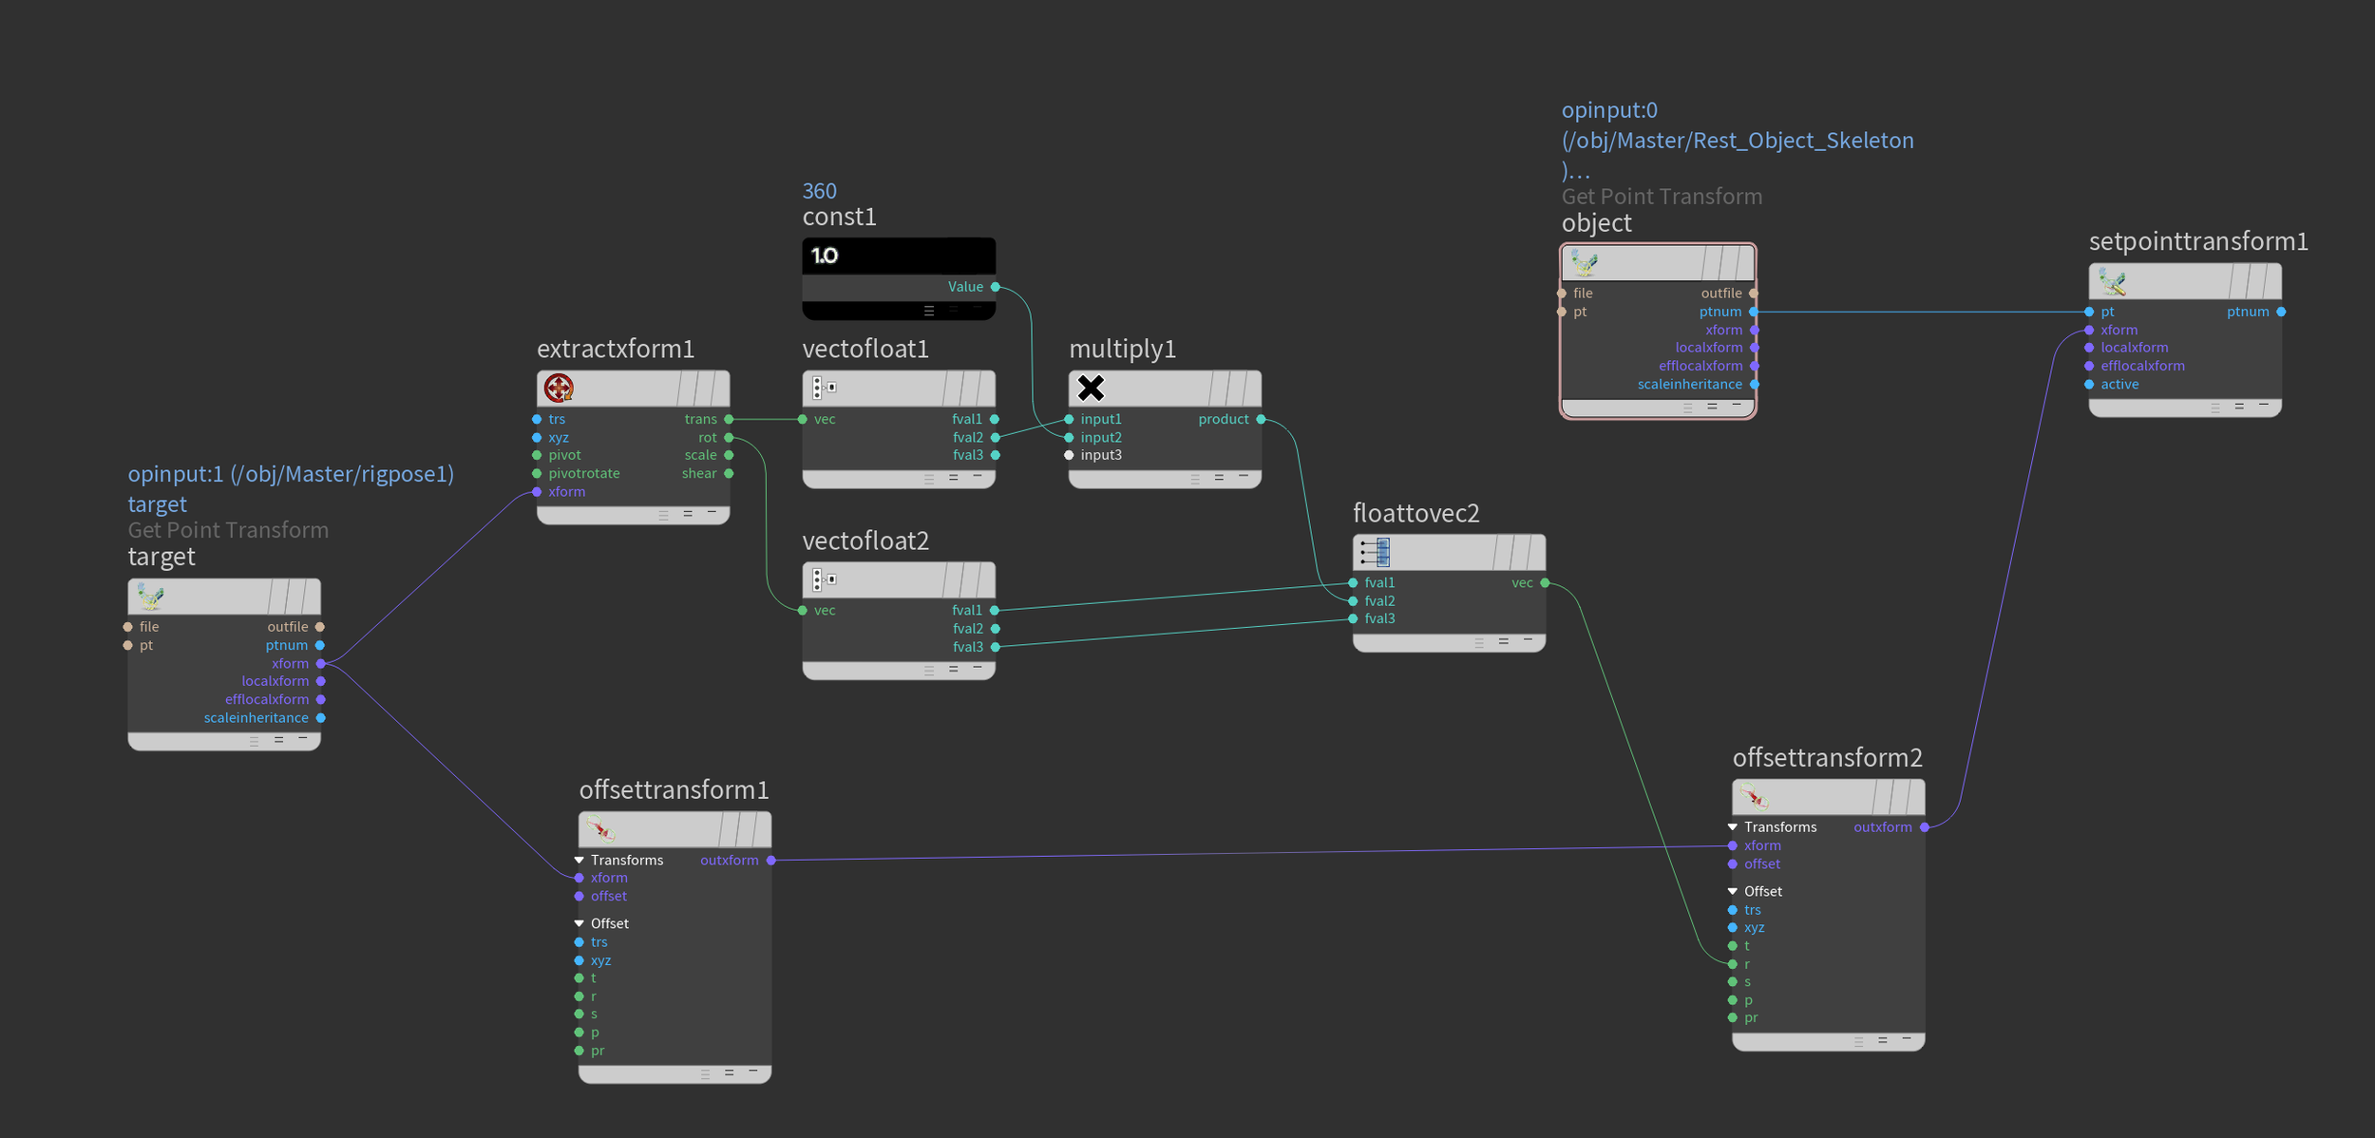Viewport: 2375px width, 1138px height.
Task: Click the floattovec2 node icon
Action: click(1376, 552)
